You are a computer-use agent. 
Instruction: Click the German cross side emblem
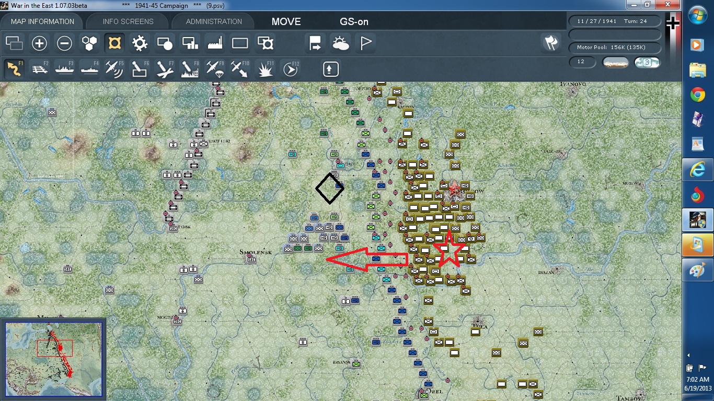673,23
